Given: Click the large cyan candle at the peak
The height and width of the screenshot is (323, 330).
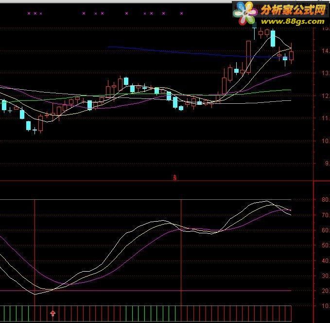Looking at the screenshot, I should (273, 38).
